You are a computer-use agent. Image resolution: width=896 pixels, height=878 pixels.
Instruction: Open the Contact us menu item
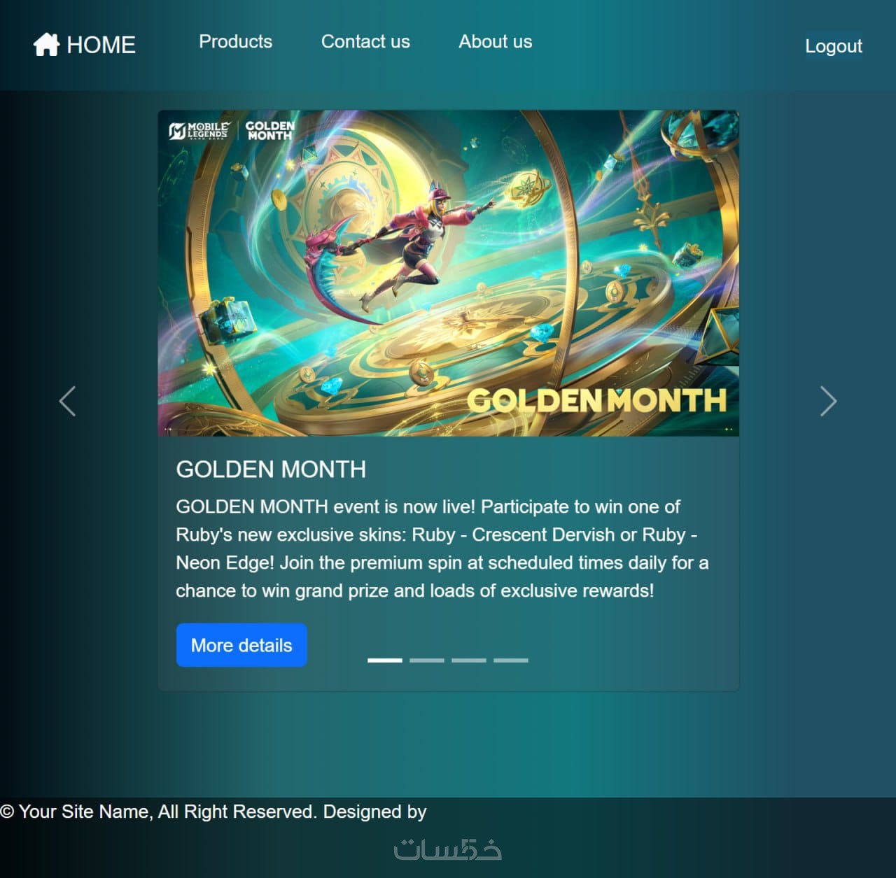coord(365,42)
